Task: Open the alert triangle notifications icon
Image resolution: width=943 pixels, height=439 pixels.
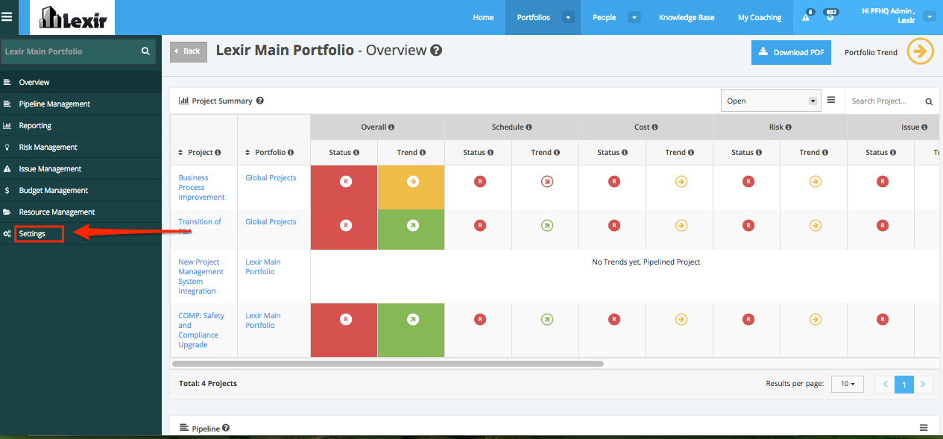Action: pos(807,16)
